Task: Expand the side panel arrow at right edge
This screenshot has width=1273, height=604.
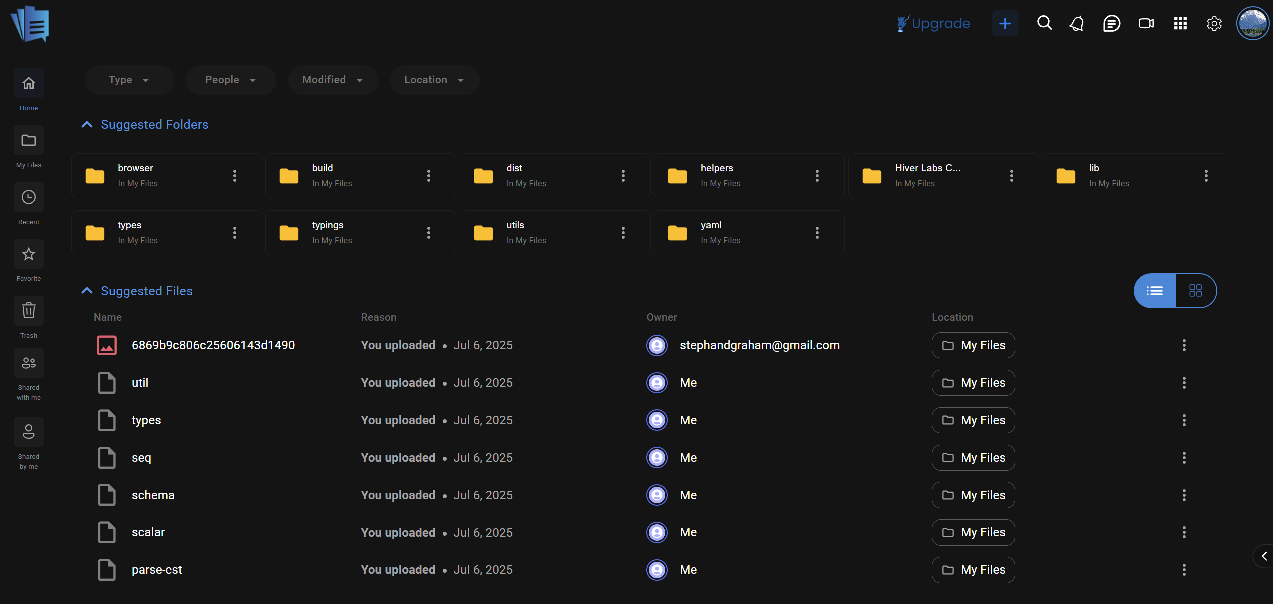Action: [1264, 556]
